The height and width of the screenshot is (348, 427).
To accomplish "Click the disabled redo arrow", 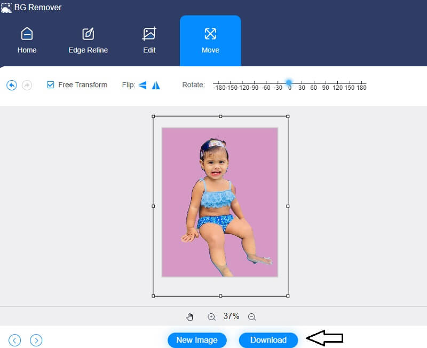I will tap(27, 85).
